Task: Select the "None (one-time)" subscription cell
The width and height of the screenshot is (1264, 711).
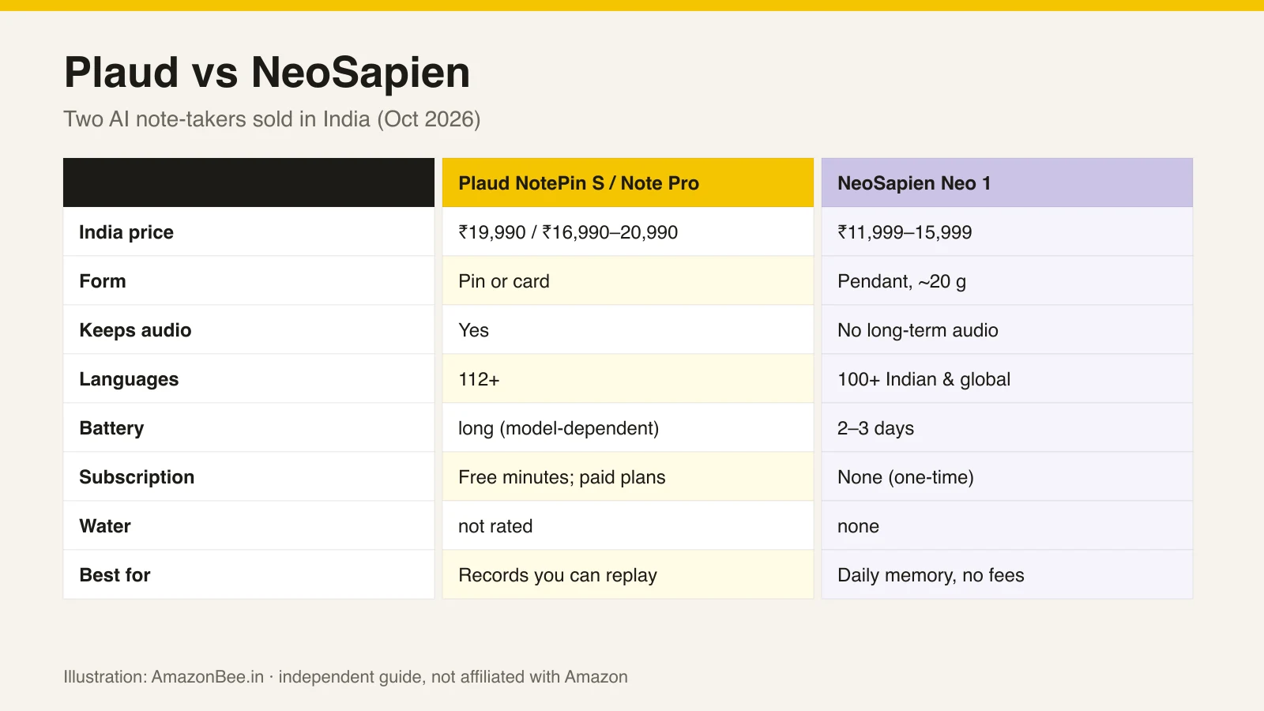Action: coord(1007,477)
